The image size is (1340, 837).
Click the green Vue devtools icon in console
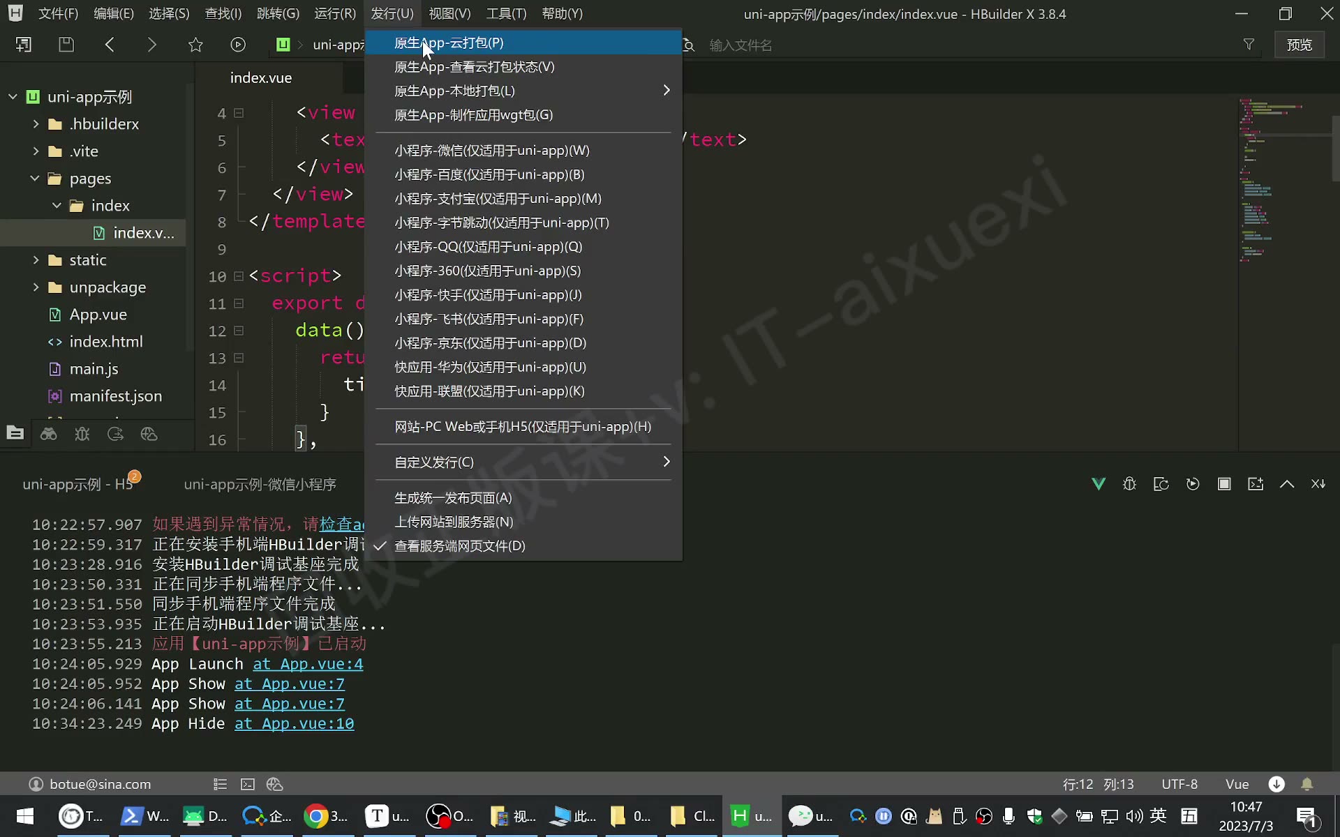click(1099, 484)
